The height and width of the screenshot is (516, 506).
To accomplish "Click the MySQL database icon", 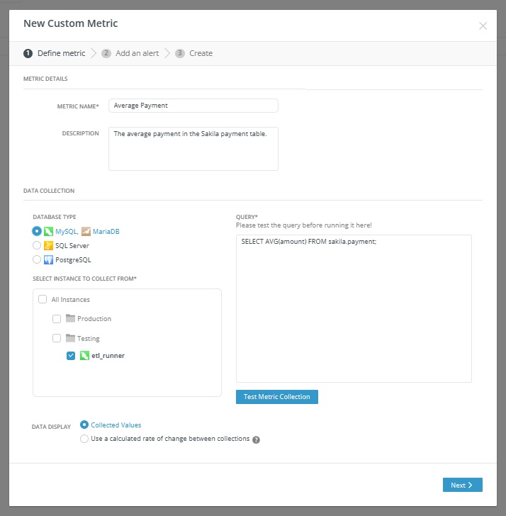I will pyautogui.click(x=48, y=231).
